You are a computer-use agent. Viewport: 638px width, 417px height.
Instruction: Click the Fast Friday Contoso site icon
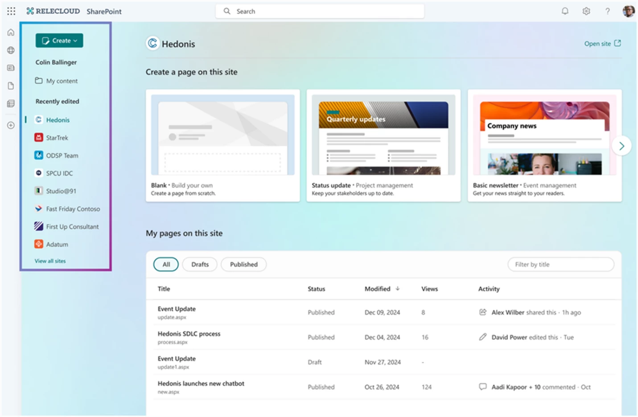tap(39, 208)
